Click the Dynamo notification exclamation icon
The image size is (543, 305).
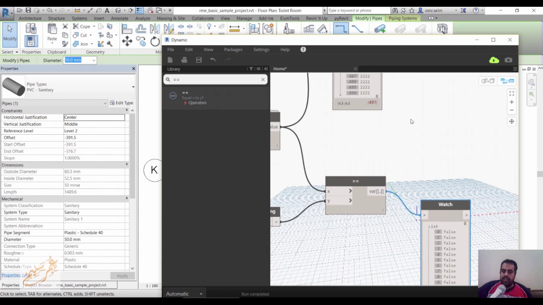303,50
